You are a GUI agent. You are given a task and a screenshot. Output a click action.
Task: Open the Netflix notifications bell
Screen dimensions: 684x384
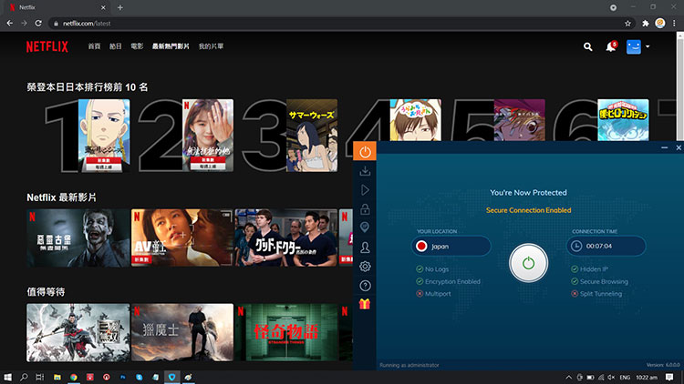click(611, 46)
